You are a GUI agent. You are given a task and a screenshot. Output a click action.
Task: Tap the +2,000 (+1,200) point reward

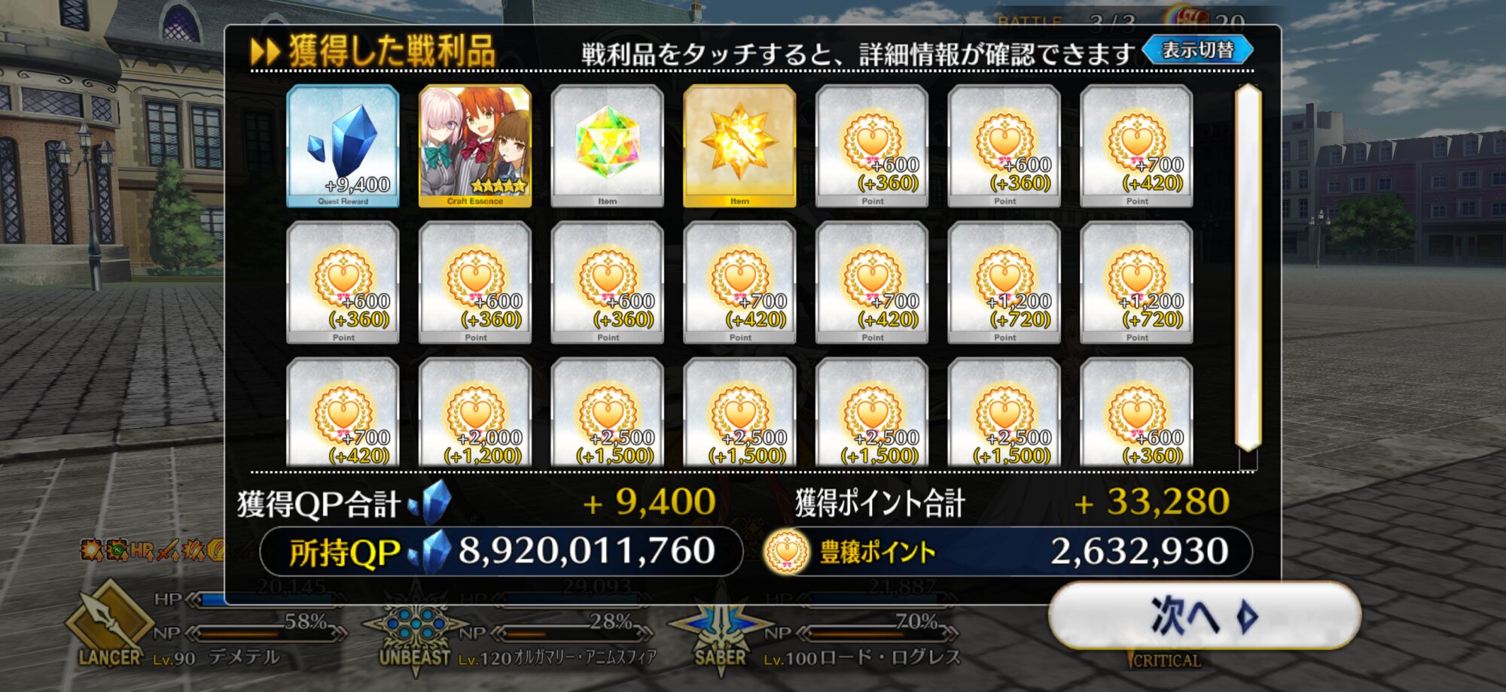tap(475, 412)
